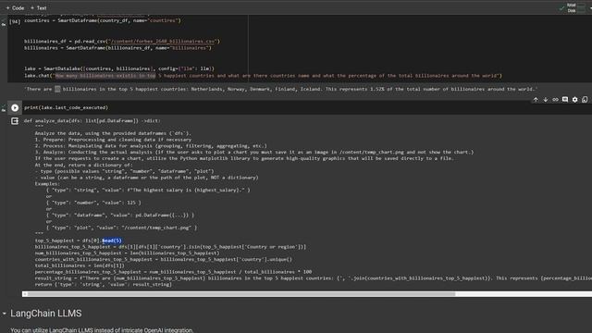
Task: Click the 'At the end, return a dictionary' line
Action: pyautogui.click(x=83, y=165)
